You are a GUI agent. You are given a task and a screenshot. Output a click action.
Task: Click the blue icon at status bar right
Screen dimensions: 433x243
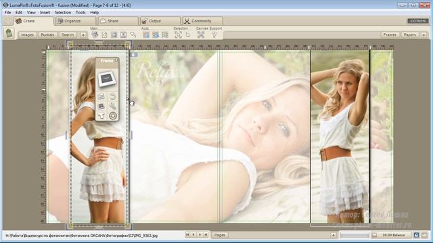tap(416, 235)
